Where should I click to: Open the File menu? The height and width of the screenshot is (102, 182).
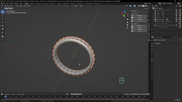pos(4,3)
